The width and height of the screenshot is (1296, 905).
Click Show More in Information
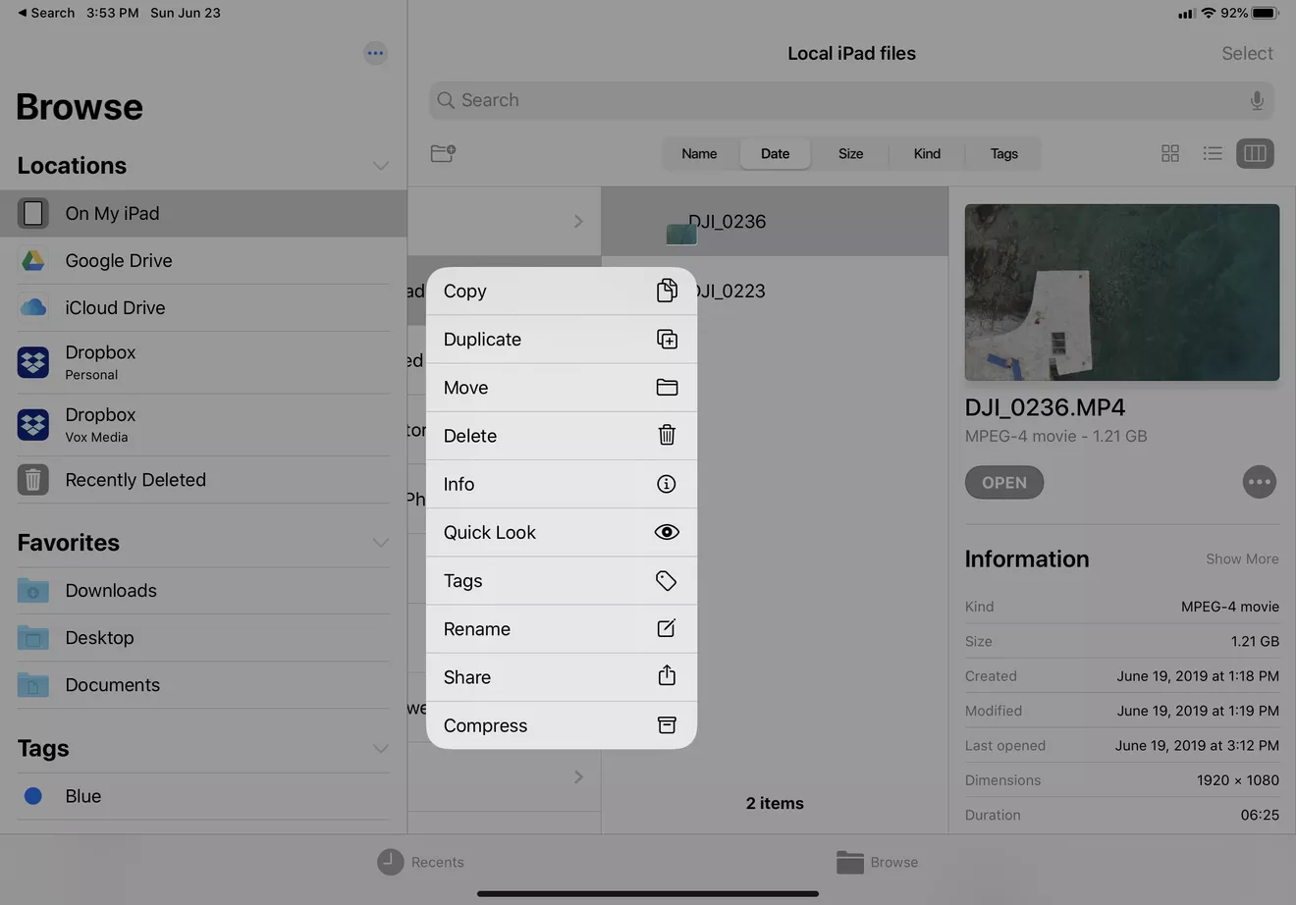tap(1241, 559)
